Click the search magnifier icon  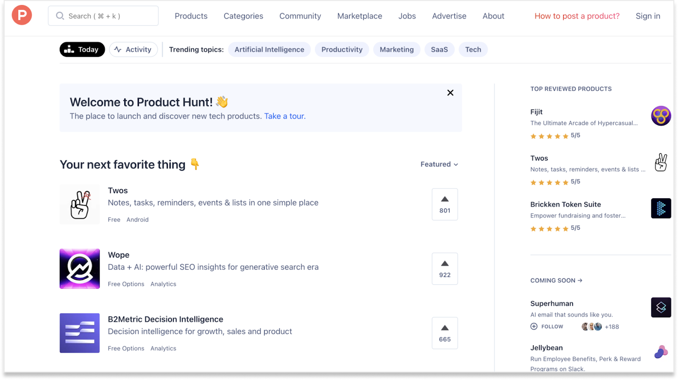pos(60,16)
